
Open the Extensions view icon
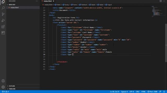tap(3, 27)
